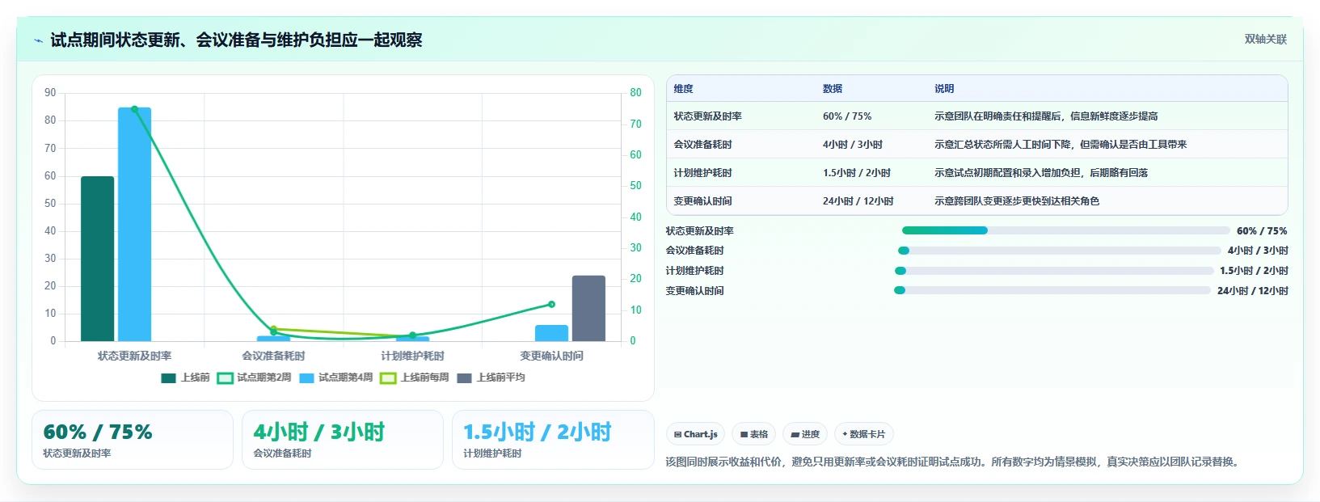Image resolution: width=1320 pixels, height=502 pixels.
Task: Click the gray 上线前平均 bar in 变更确认时间
Action: point(588,308)
